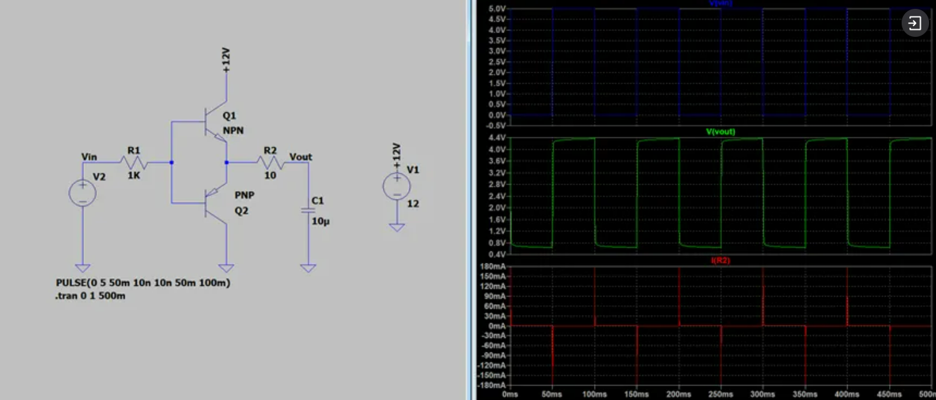Click the ground symbol under V1

pos(396,227)
